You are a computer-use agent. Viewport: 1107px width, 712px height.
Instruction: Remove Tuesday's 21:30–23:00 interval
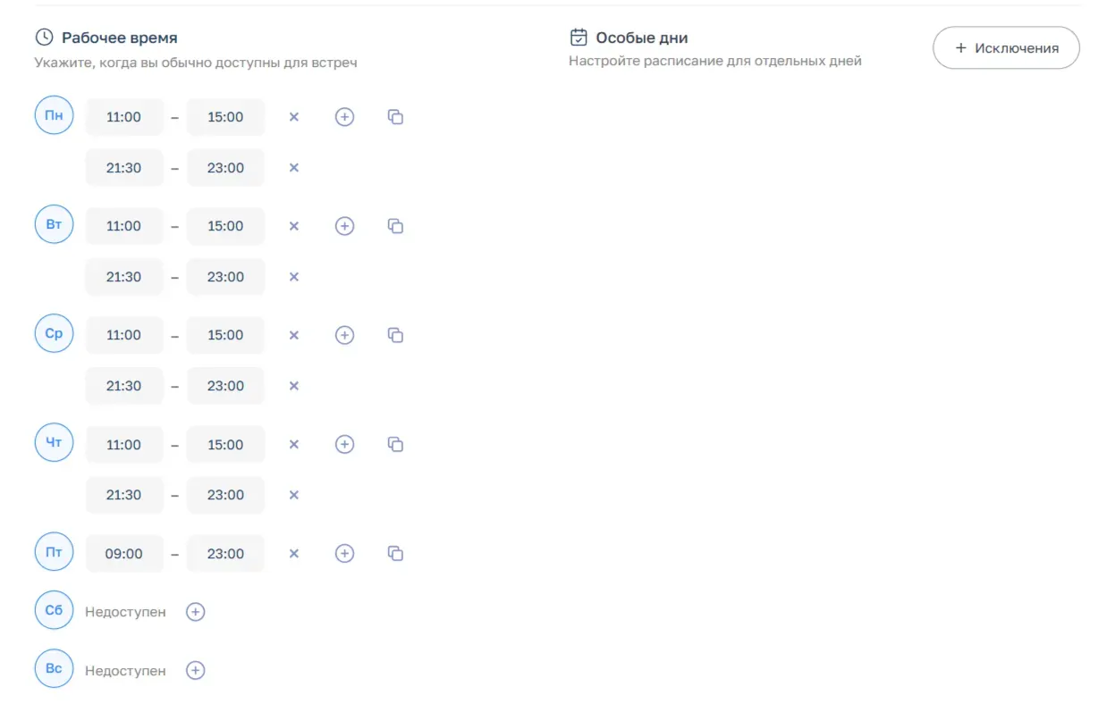[293, 277]
